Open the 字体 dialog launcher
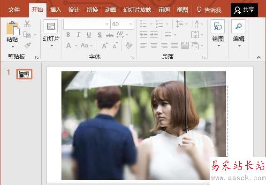 [x=132, y=58]
